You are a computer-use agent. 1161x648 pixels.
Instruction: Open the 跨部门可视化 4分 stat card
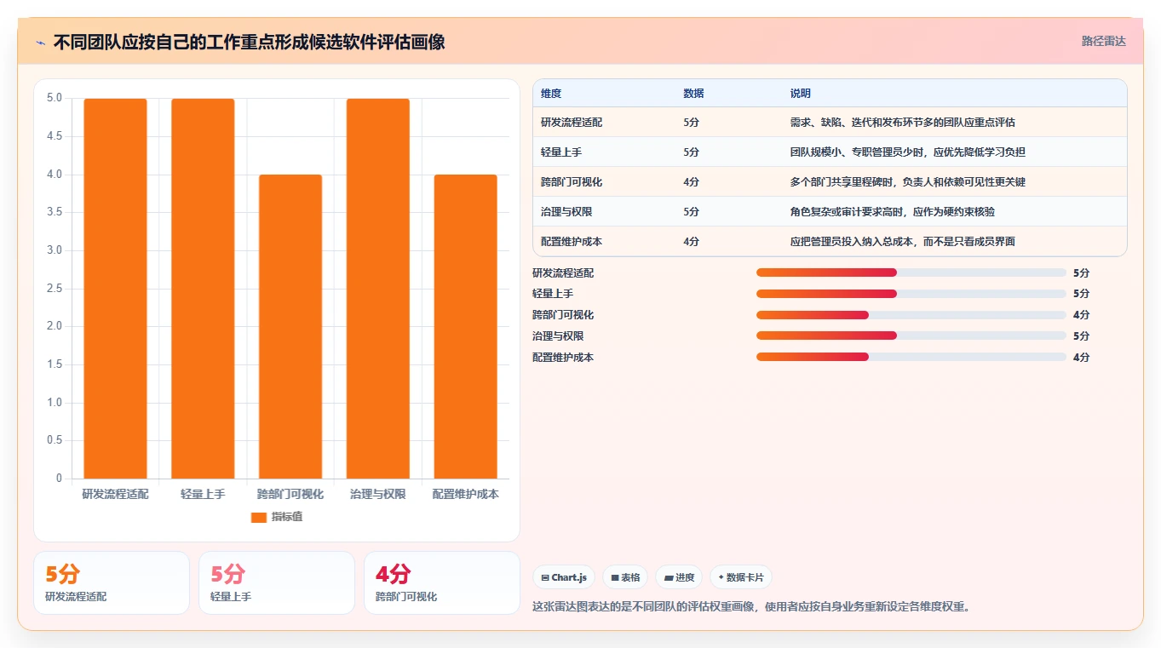coord(442,582)
